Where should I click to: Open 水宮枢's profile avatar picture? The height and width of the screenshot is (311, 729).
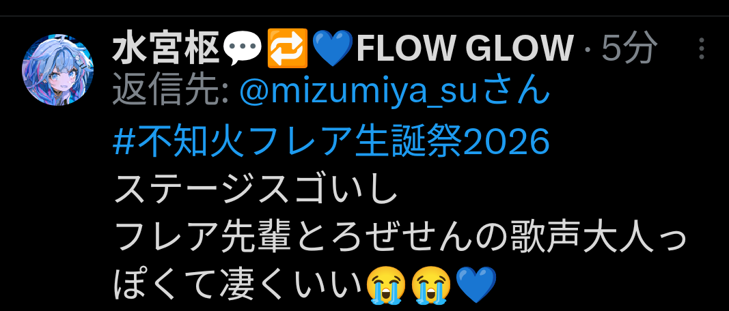pos(58,70)
